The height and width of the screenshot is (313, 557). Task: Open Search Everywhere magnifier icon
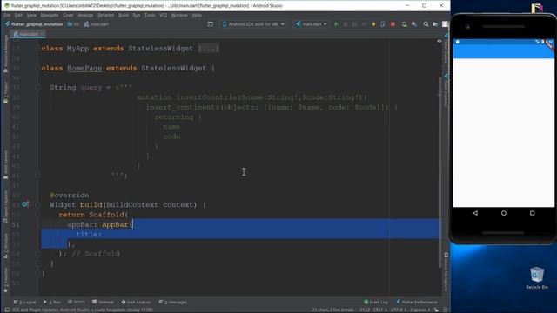pyautogui.click(x=426, y=24)
